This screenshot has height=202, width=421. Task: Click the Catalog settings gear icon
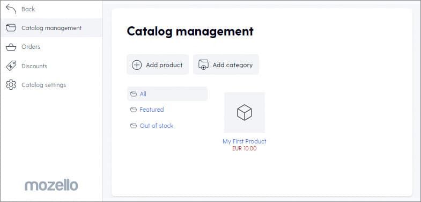(11, 85)
